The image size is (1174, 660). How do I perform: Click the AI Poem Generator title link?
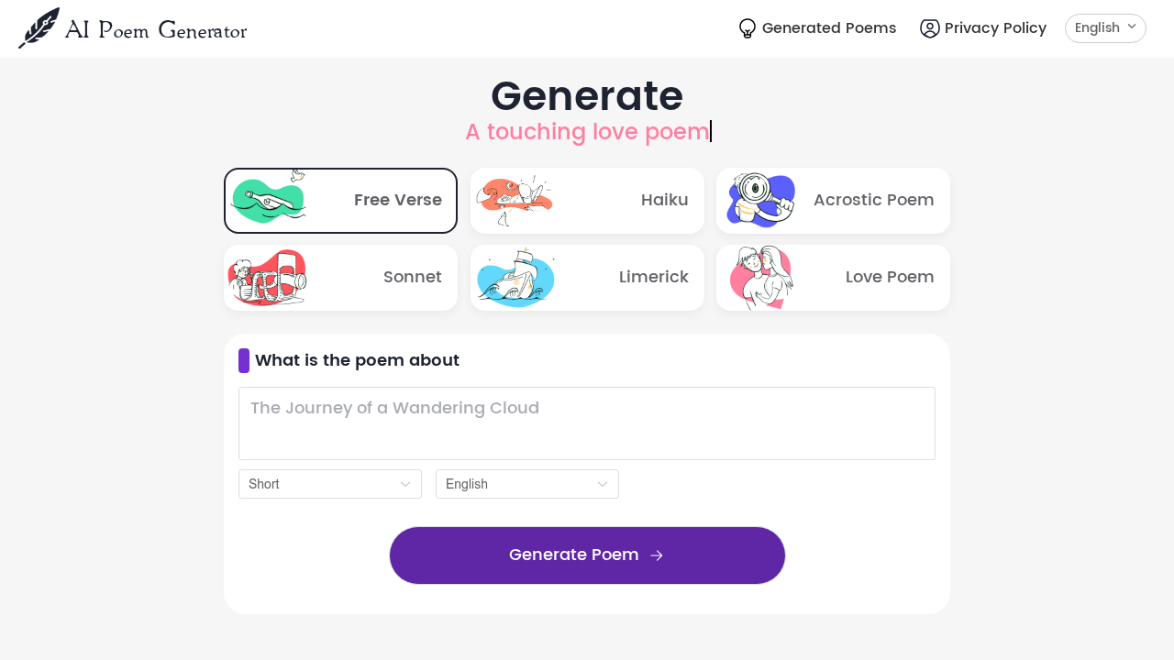[x=133, y=28]
